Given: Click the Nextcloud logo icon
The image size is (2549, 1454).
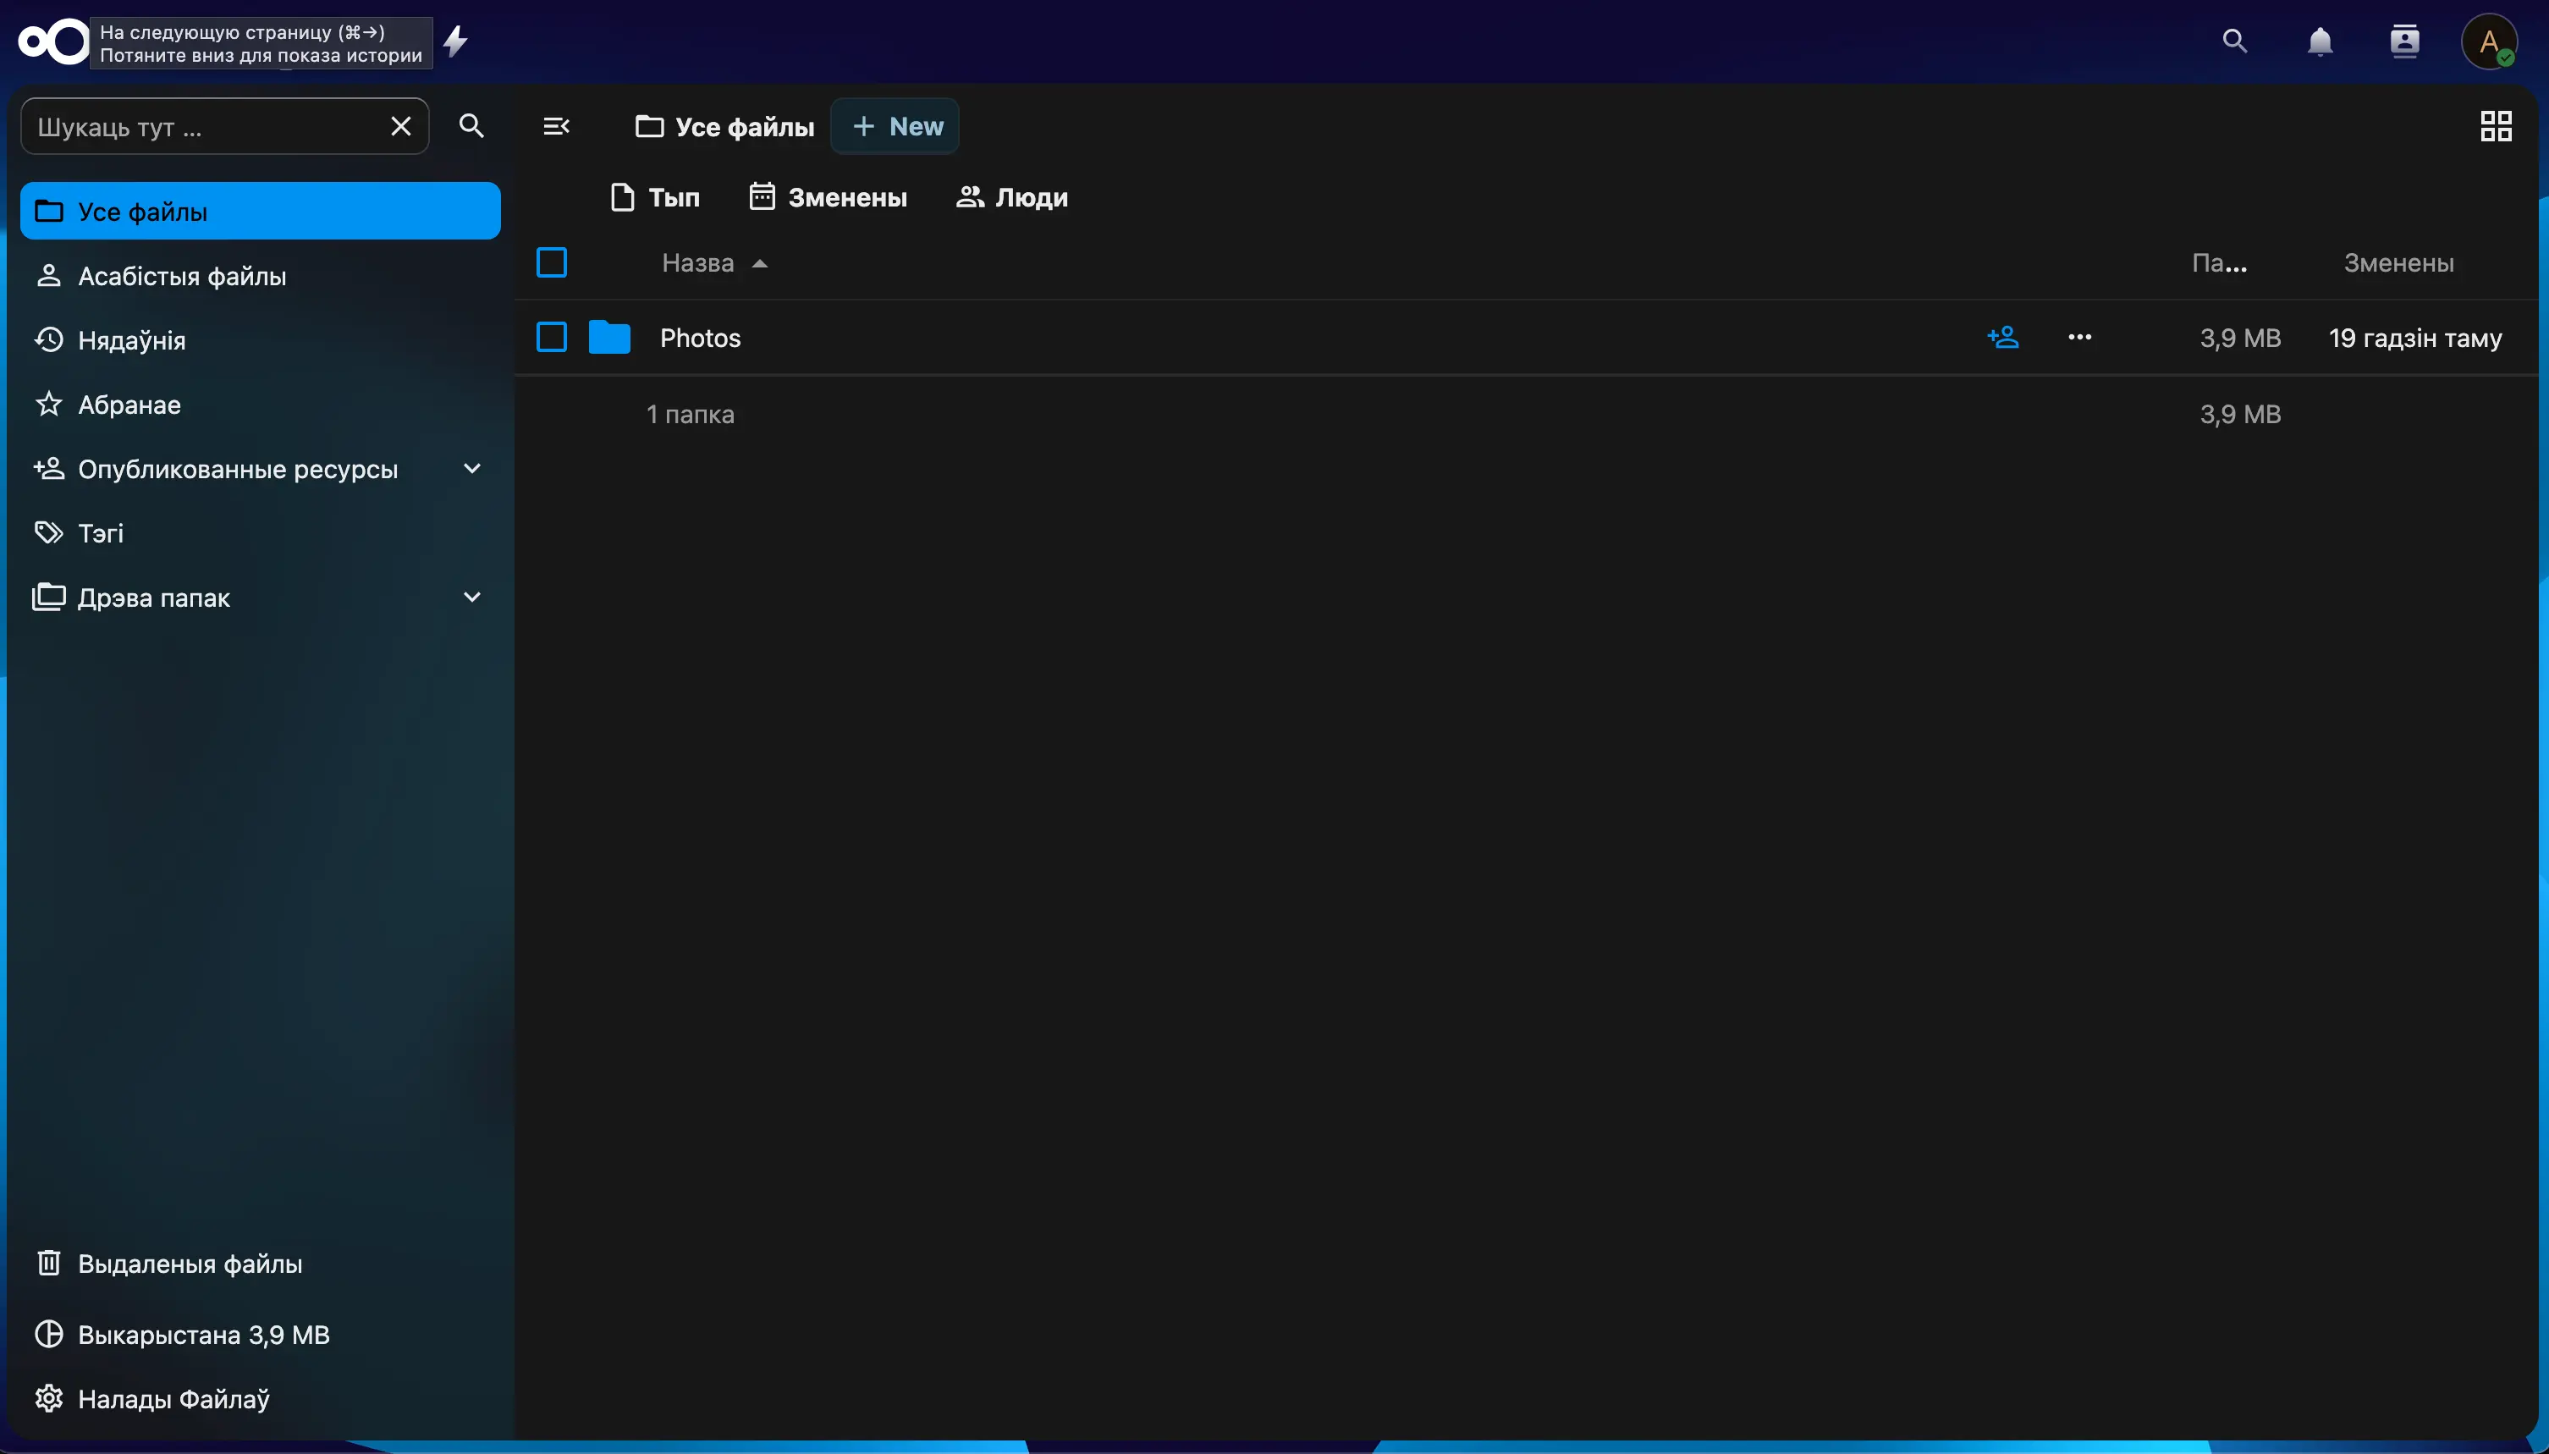Looking at the screenshot, I should click(x=52, y=42).
